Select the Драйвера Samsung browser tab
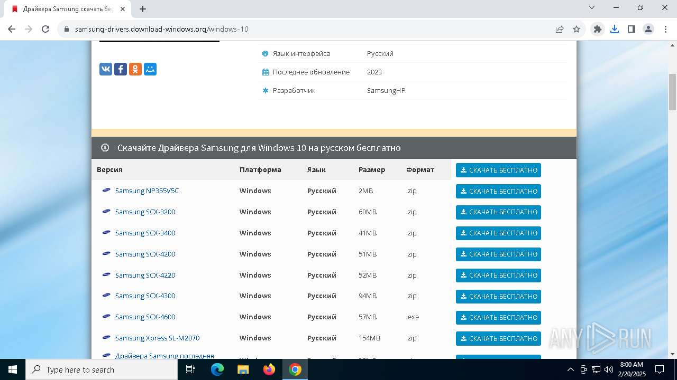Viewport: 677px width, 380px height. (x=68, y=9)
